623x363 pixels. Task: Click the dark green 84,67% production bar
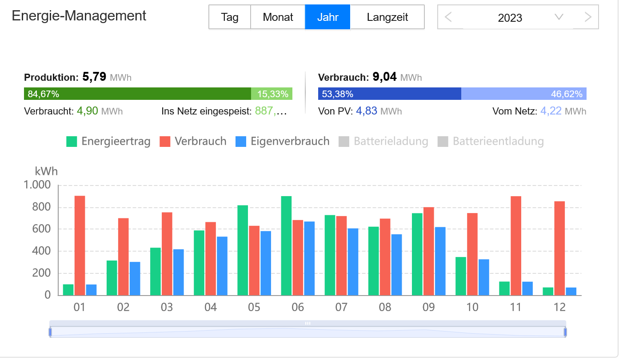137,94
